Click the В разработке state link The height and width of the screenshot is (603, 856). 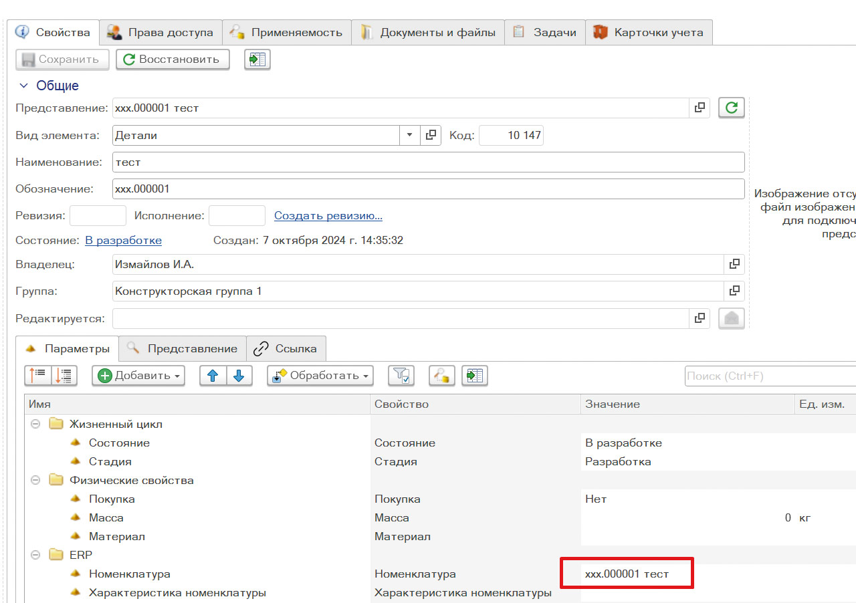tap(123, 240)
